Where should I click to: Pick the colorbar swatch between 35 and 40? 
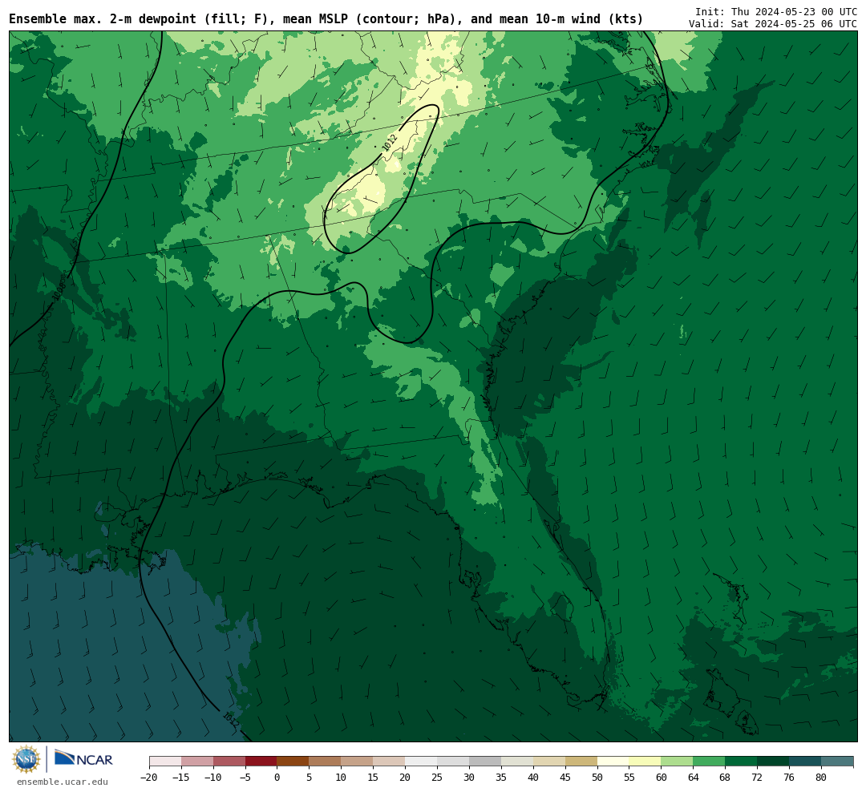(517, 762)
